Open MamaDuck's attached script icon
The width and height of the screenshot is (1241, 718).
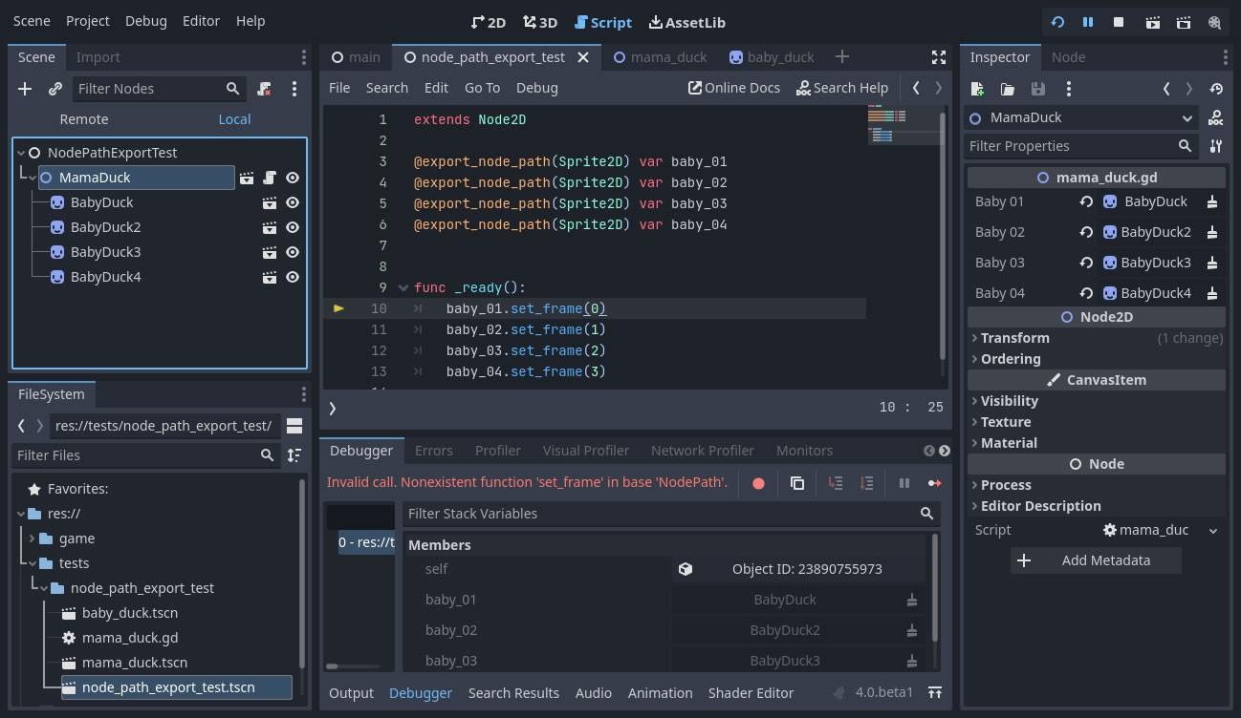(x=270, y=178)
